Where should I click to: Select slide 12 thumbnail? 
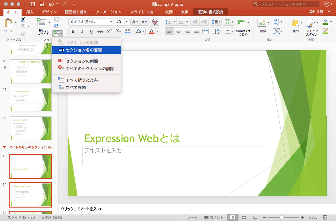(31, 128)
